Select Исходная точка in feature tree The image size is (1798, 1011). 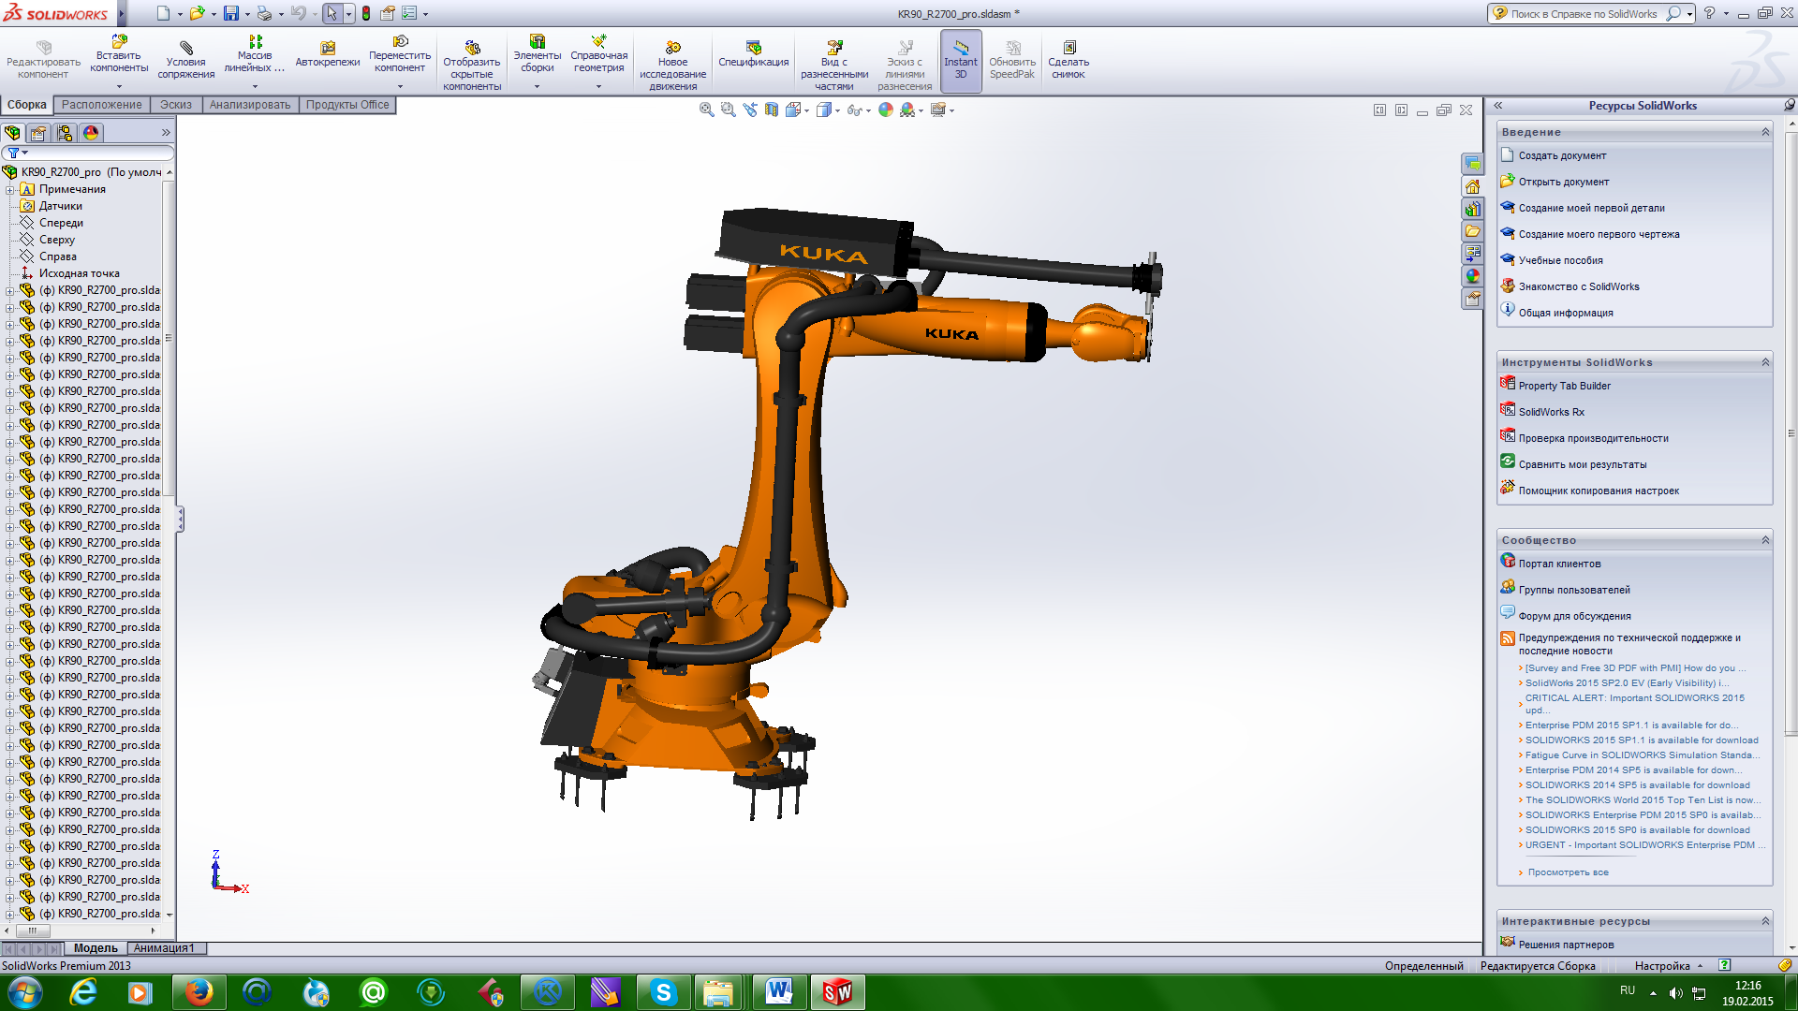point(79,273)
